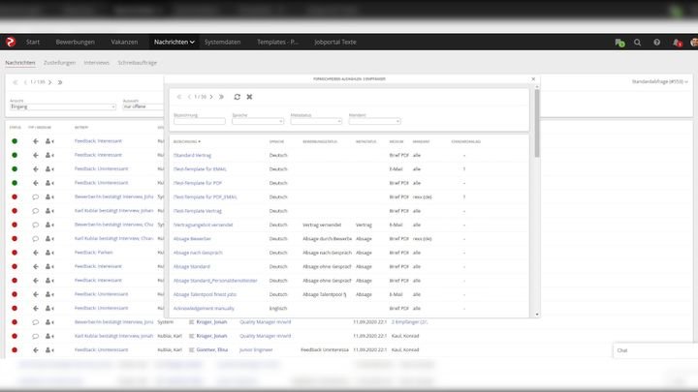Click the green status icon in top bar
The height and width of the screenshot is (392, 698).
619,43
